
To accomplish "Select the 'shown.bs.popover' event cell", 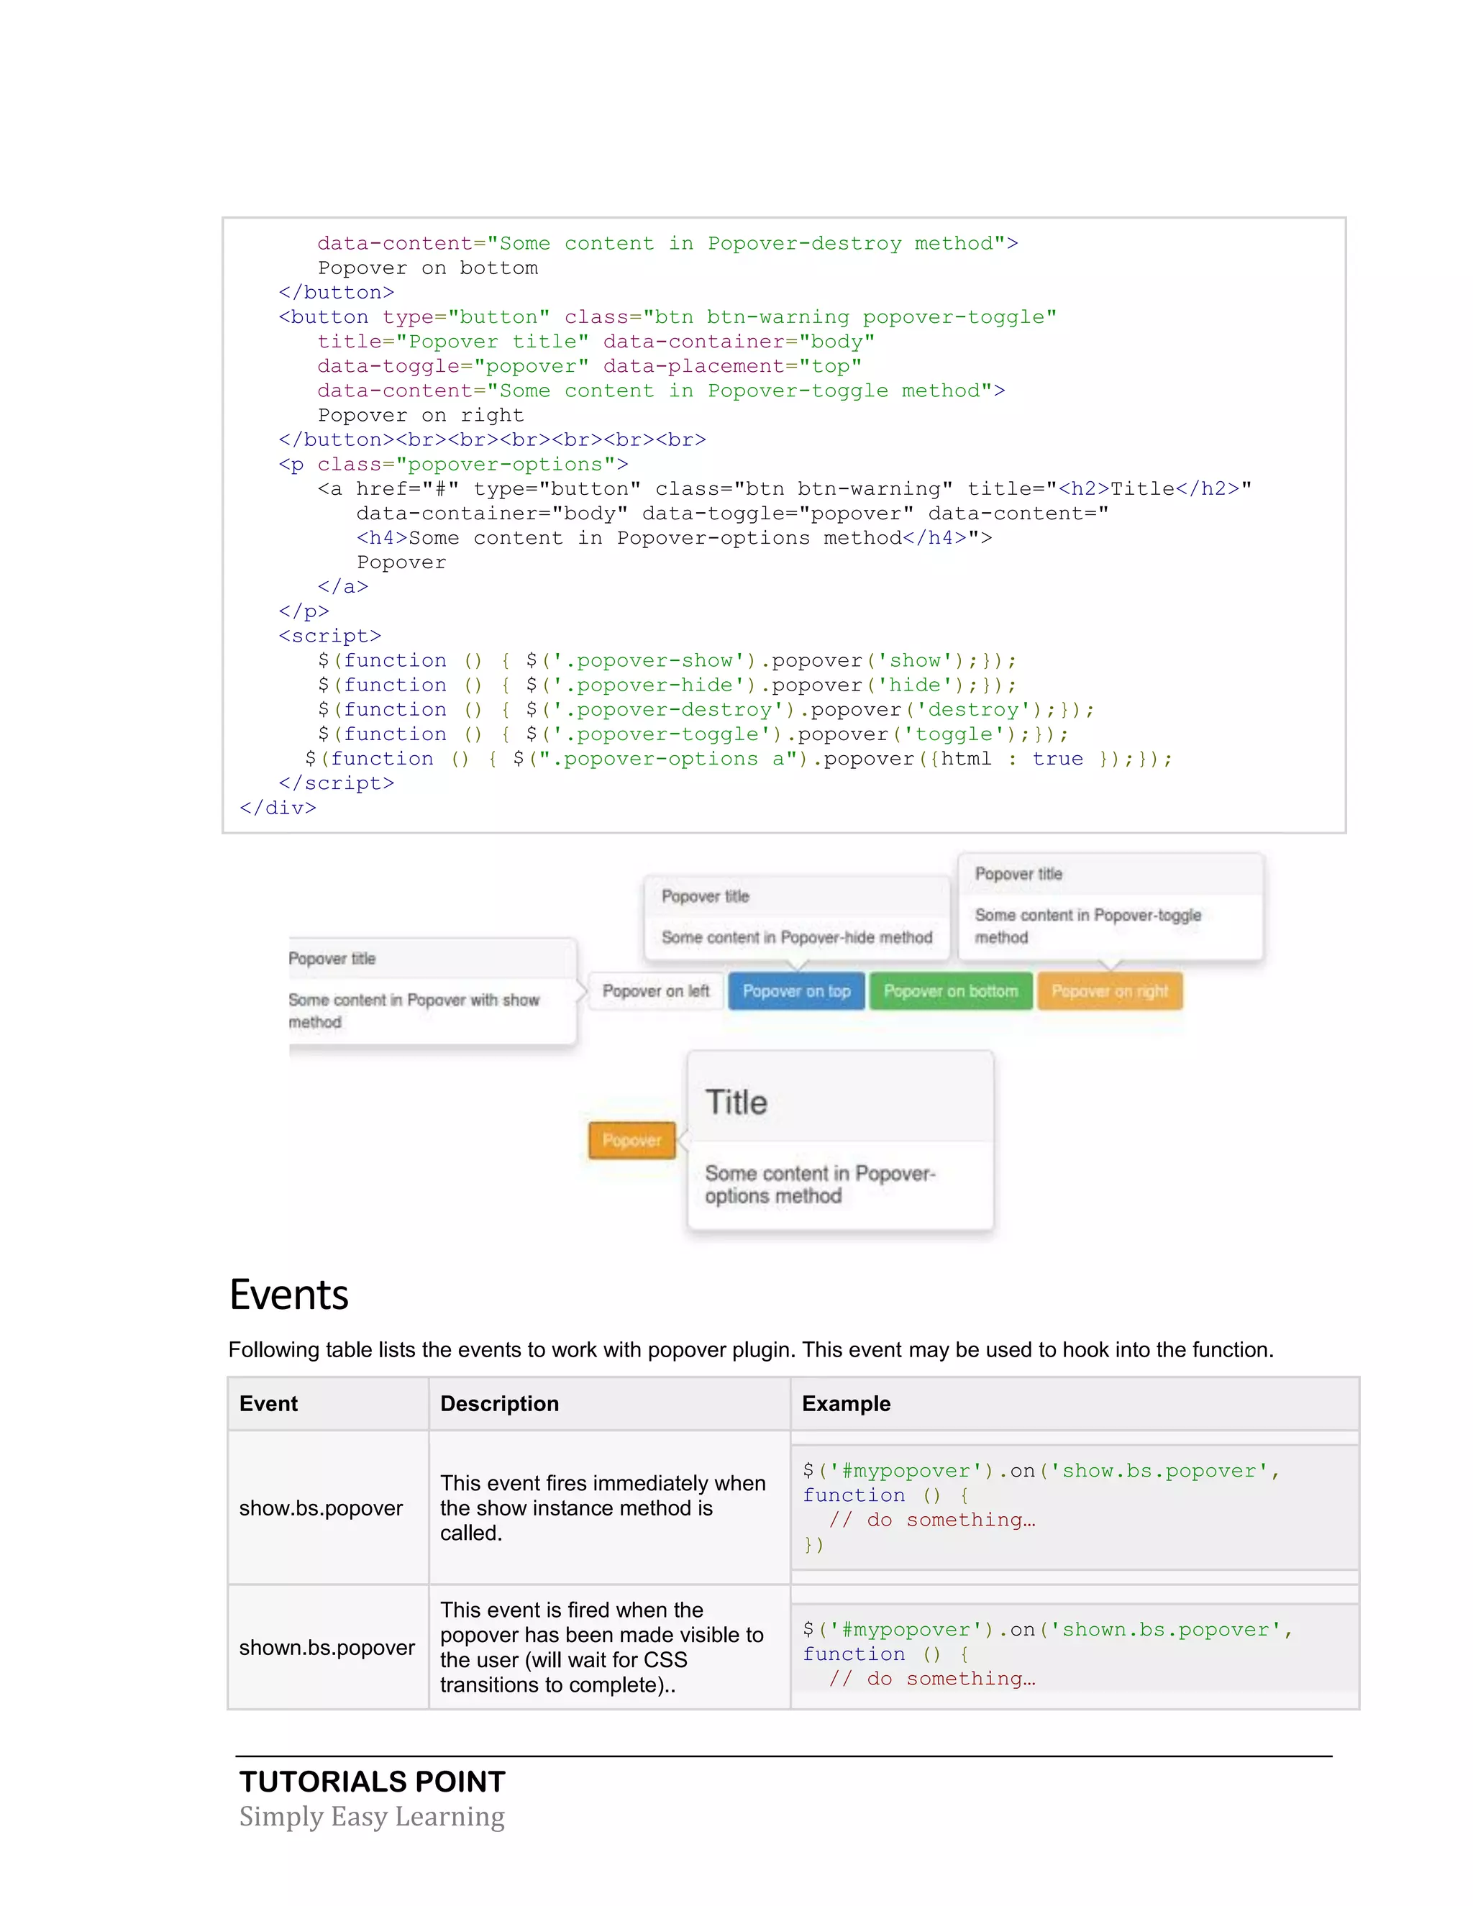I will coord(327,1648).
